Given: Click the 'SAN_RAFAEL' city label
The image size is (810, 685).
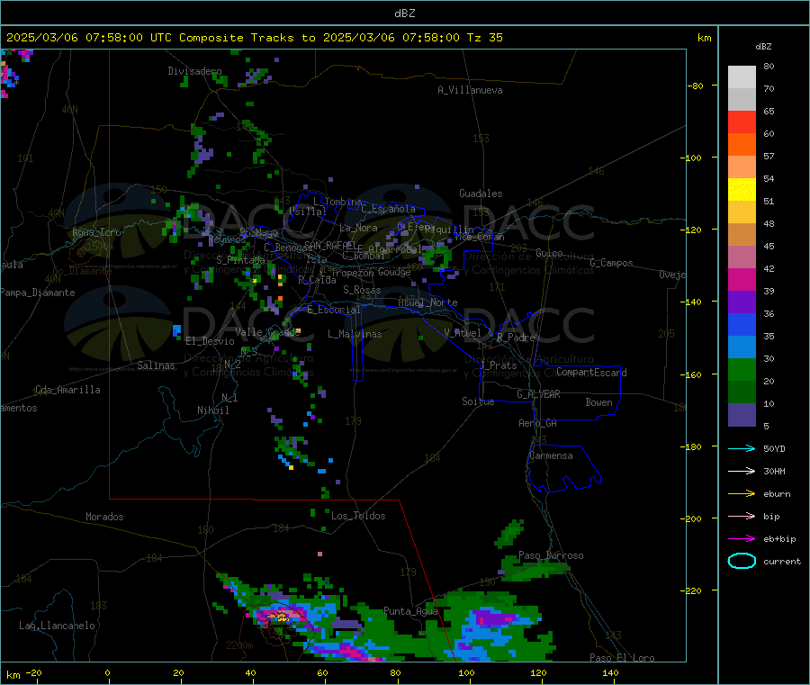Looking at the screenshot, I should coord(329,245).
